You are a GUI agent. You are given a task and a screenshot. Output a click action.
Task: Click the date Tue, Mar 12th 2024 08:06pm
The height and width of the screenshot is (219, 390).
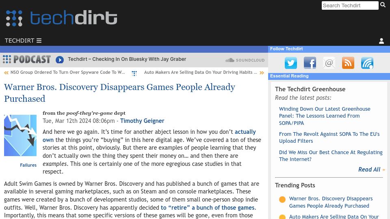coord(78,121)
